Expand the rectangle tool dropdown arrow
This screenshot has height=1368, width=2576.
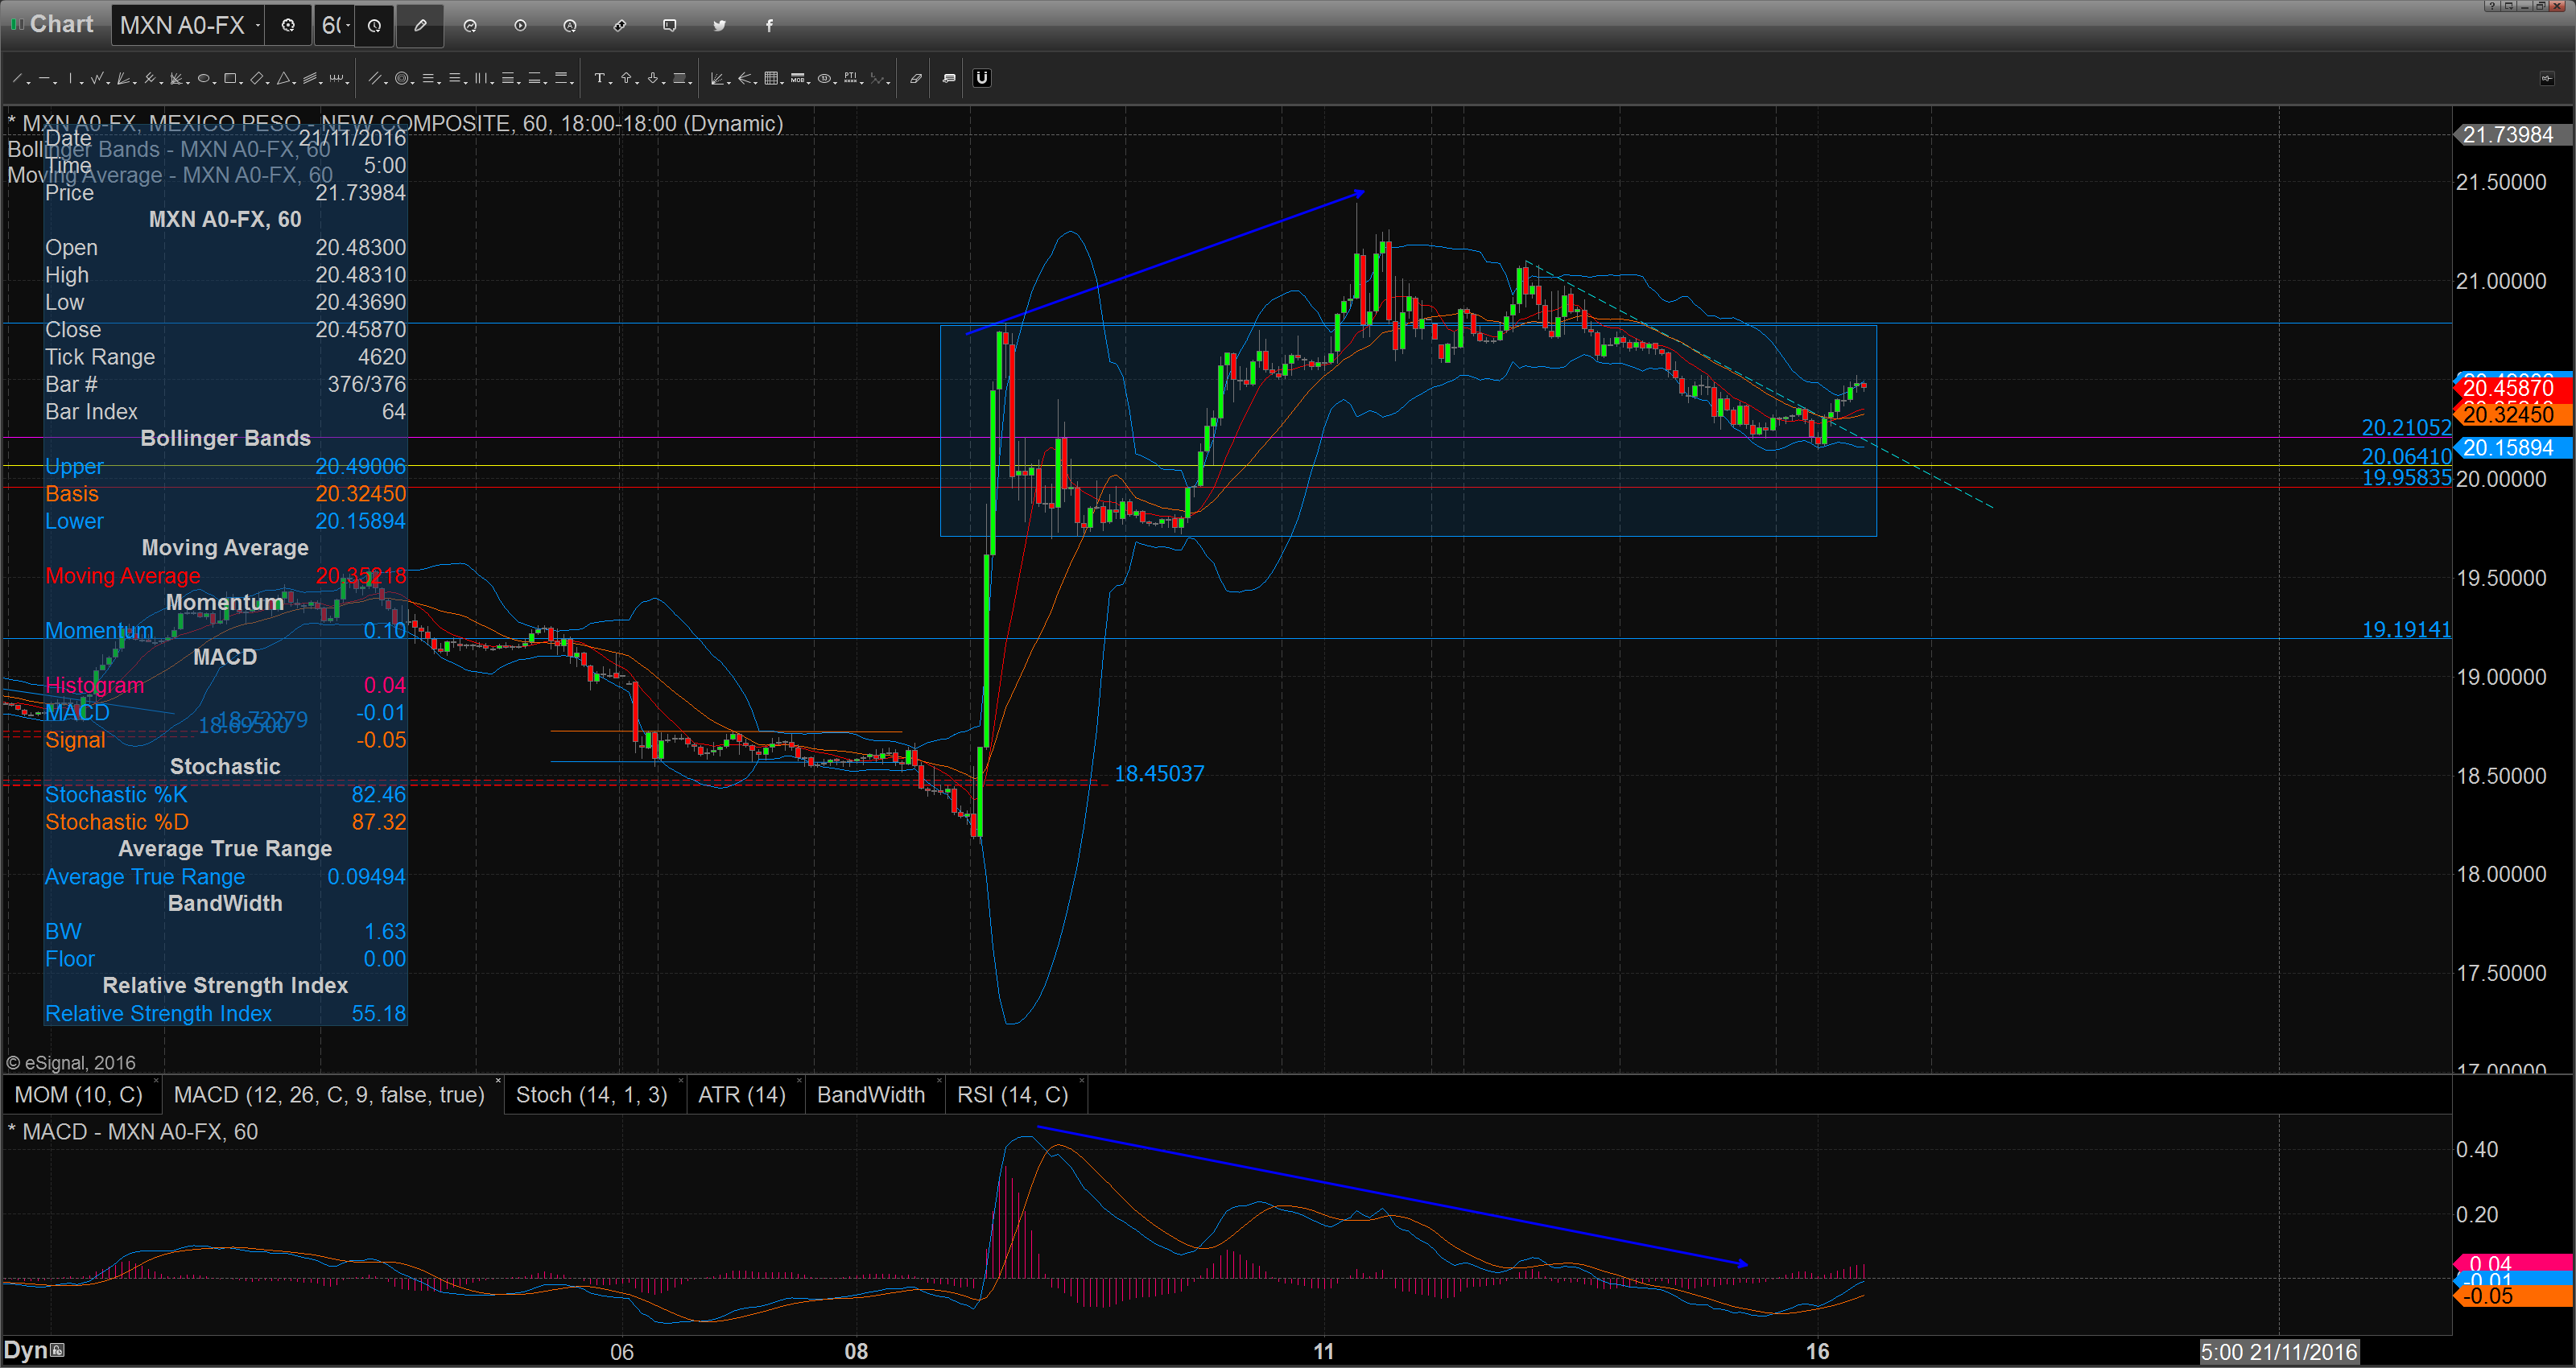point(241,83)
